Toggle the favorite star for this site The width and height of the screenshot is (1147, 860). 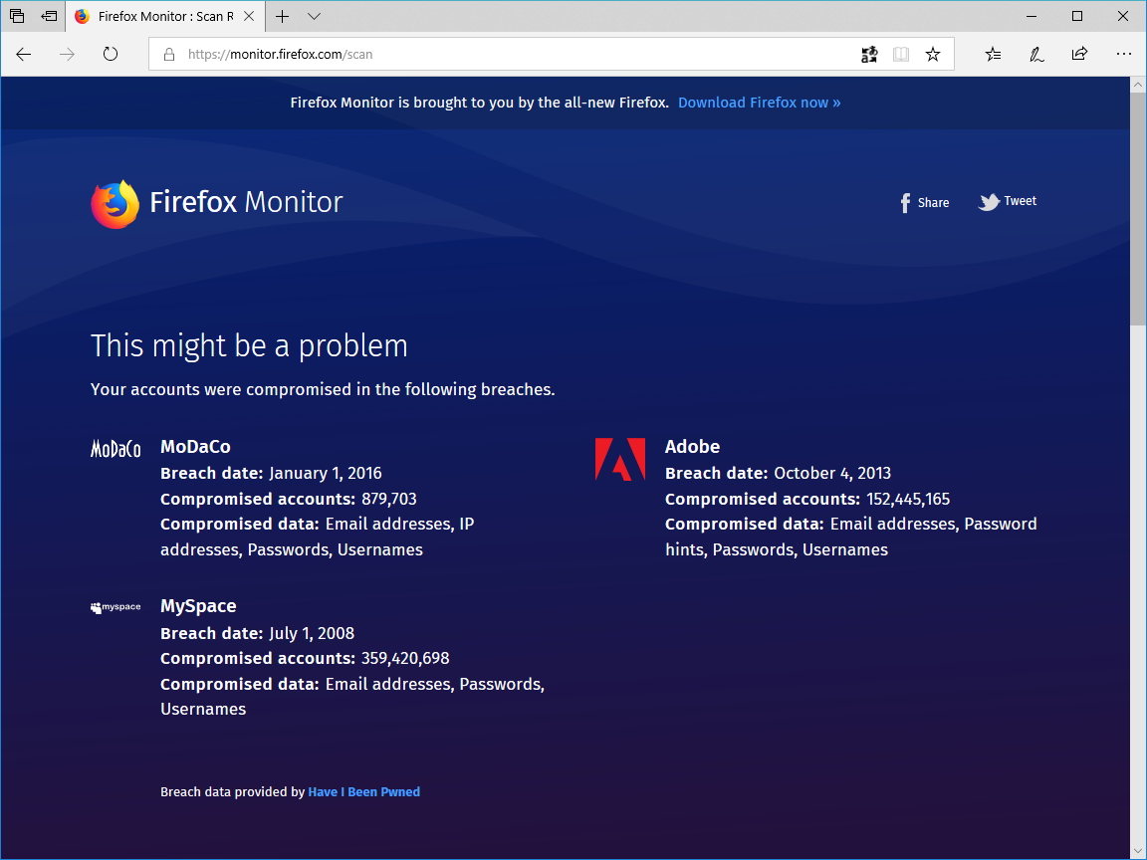[933, 54]
